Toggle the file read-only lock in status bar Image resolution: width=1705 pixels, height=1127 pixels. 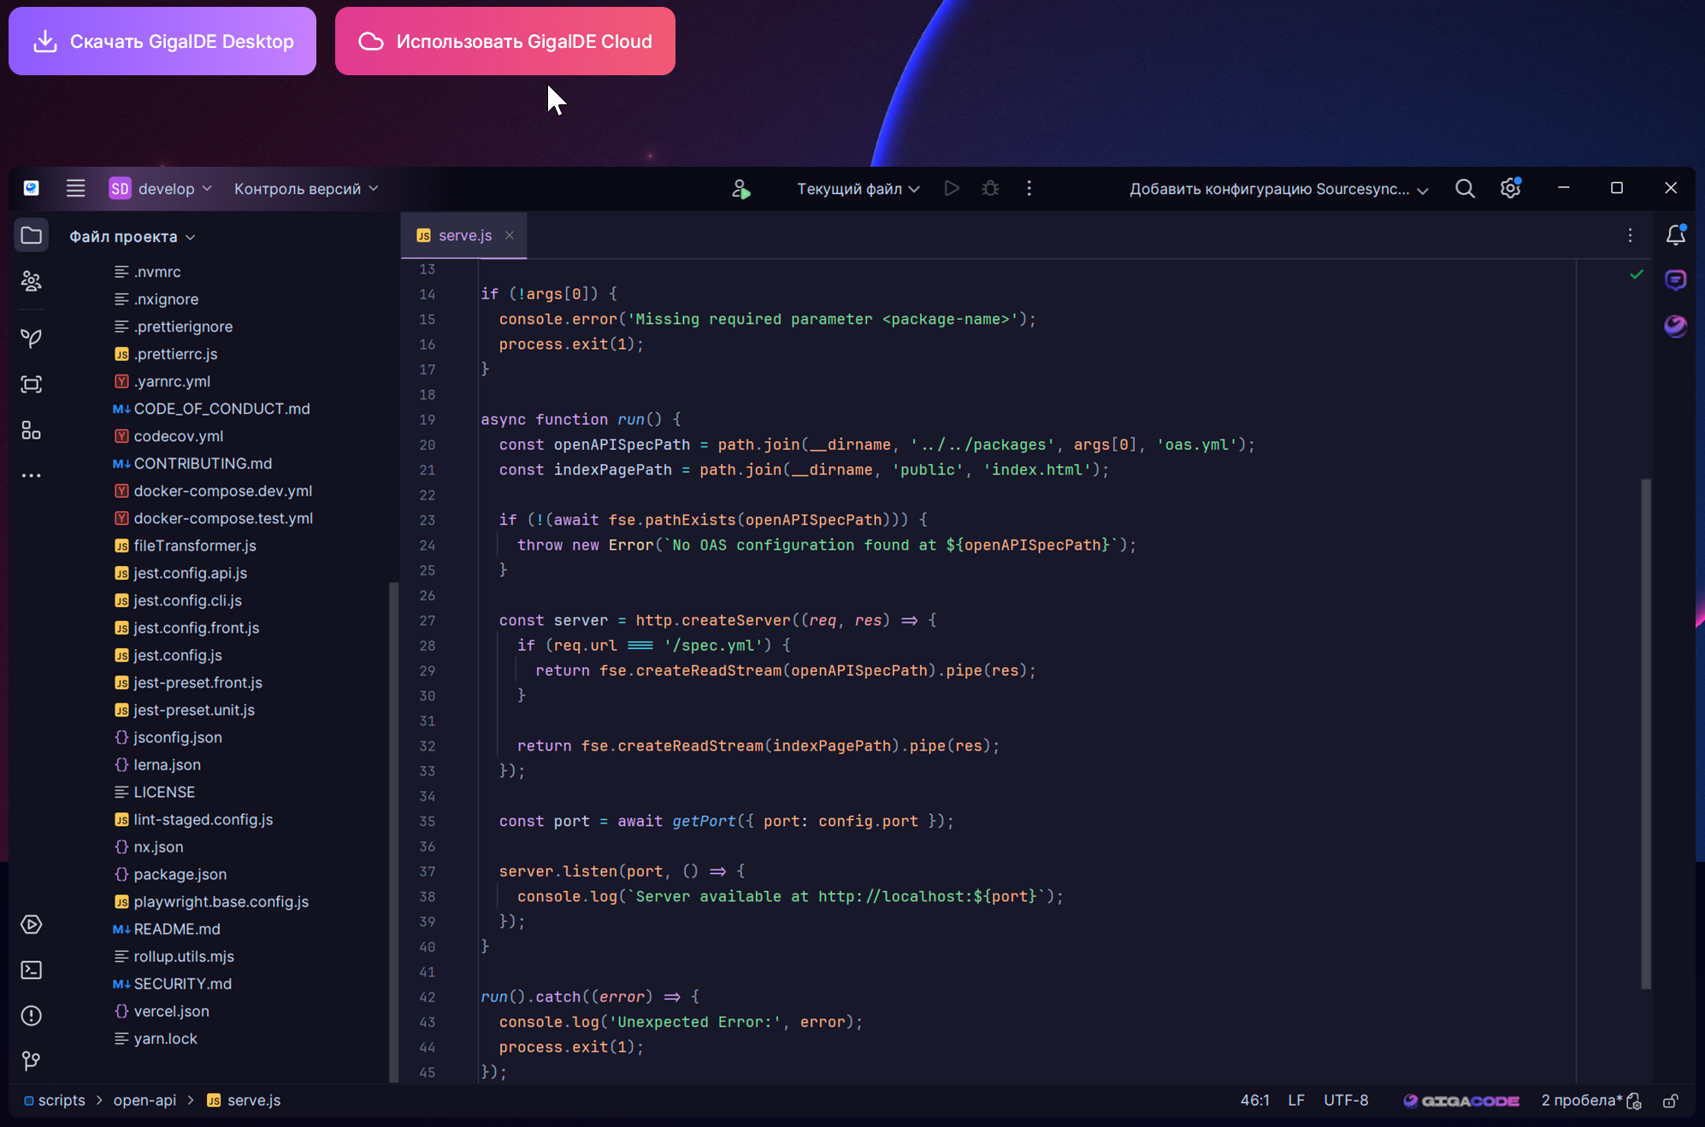pos(1672,1100)
